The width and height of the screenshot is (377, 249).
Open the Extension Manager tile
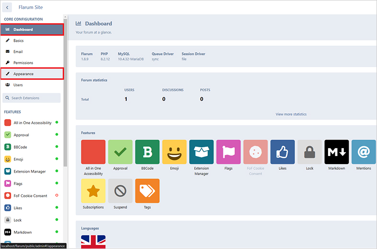(201, 152)
